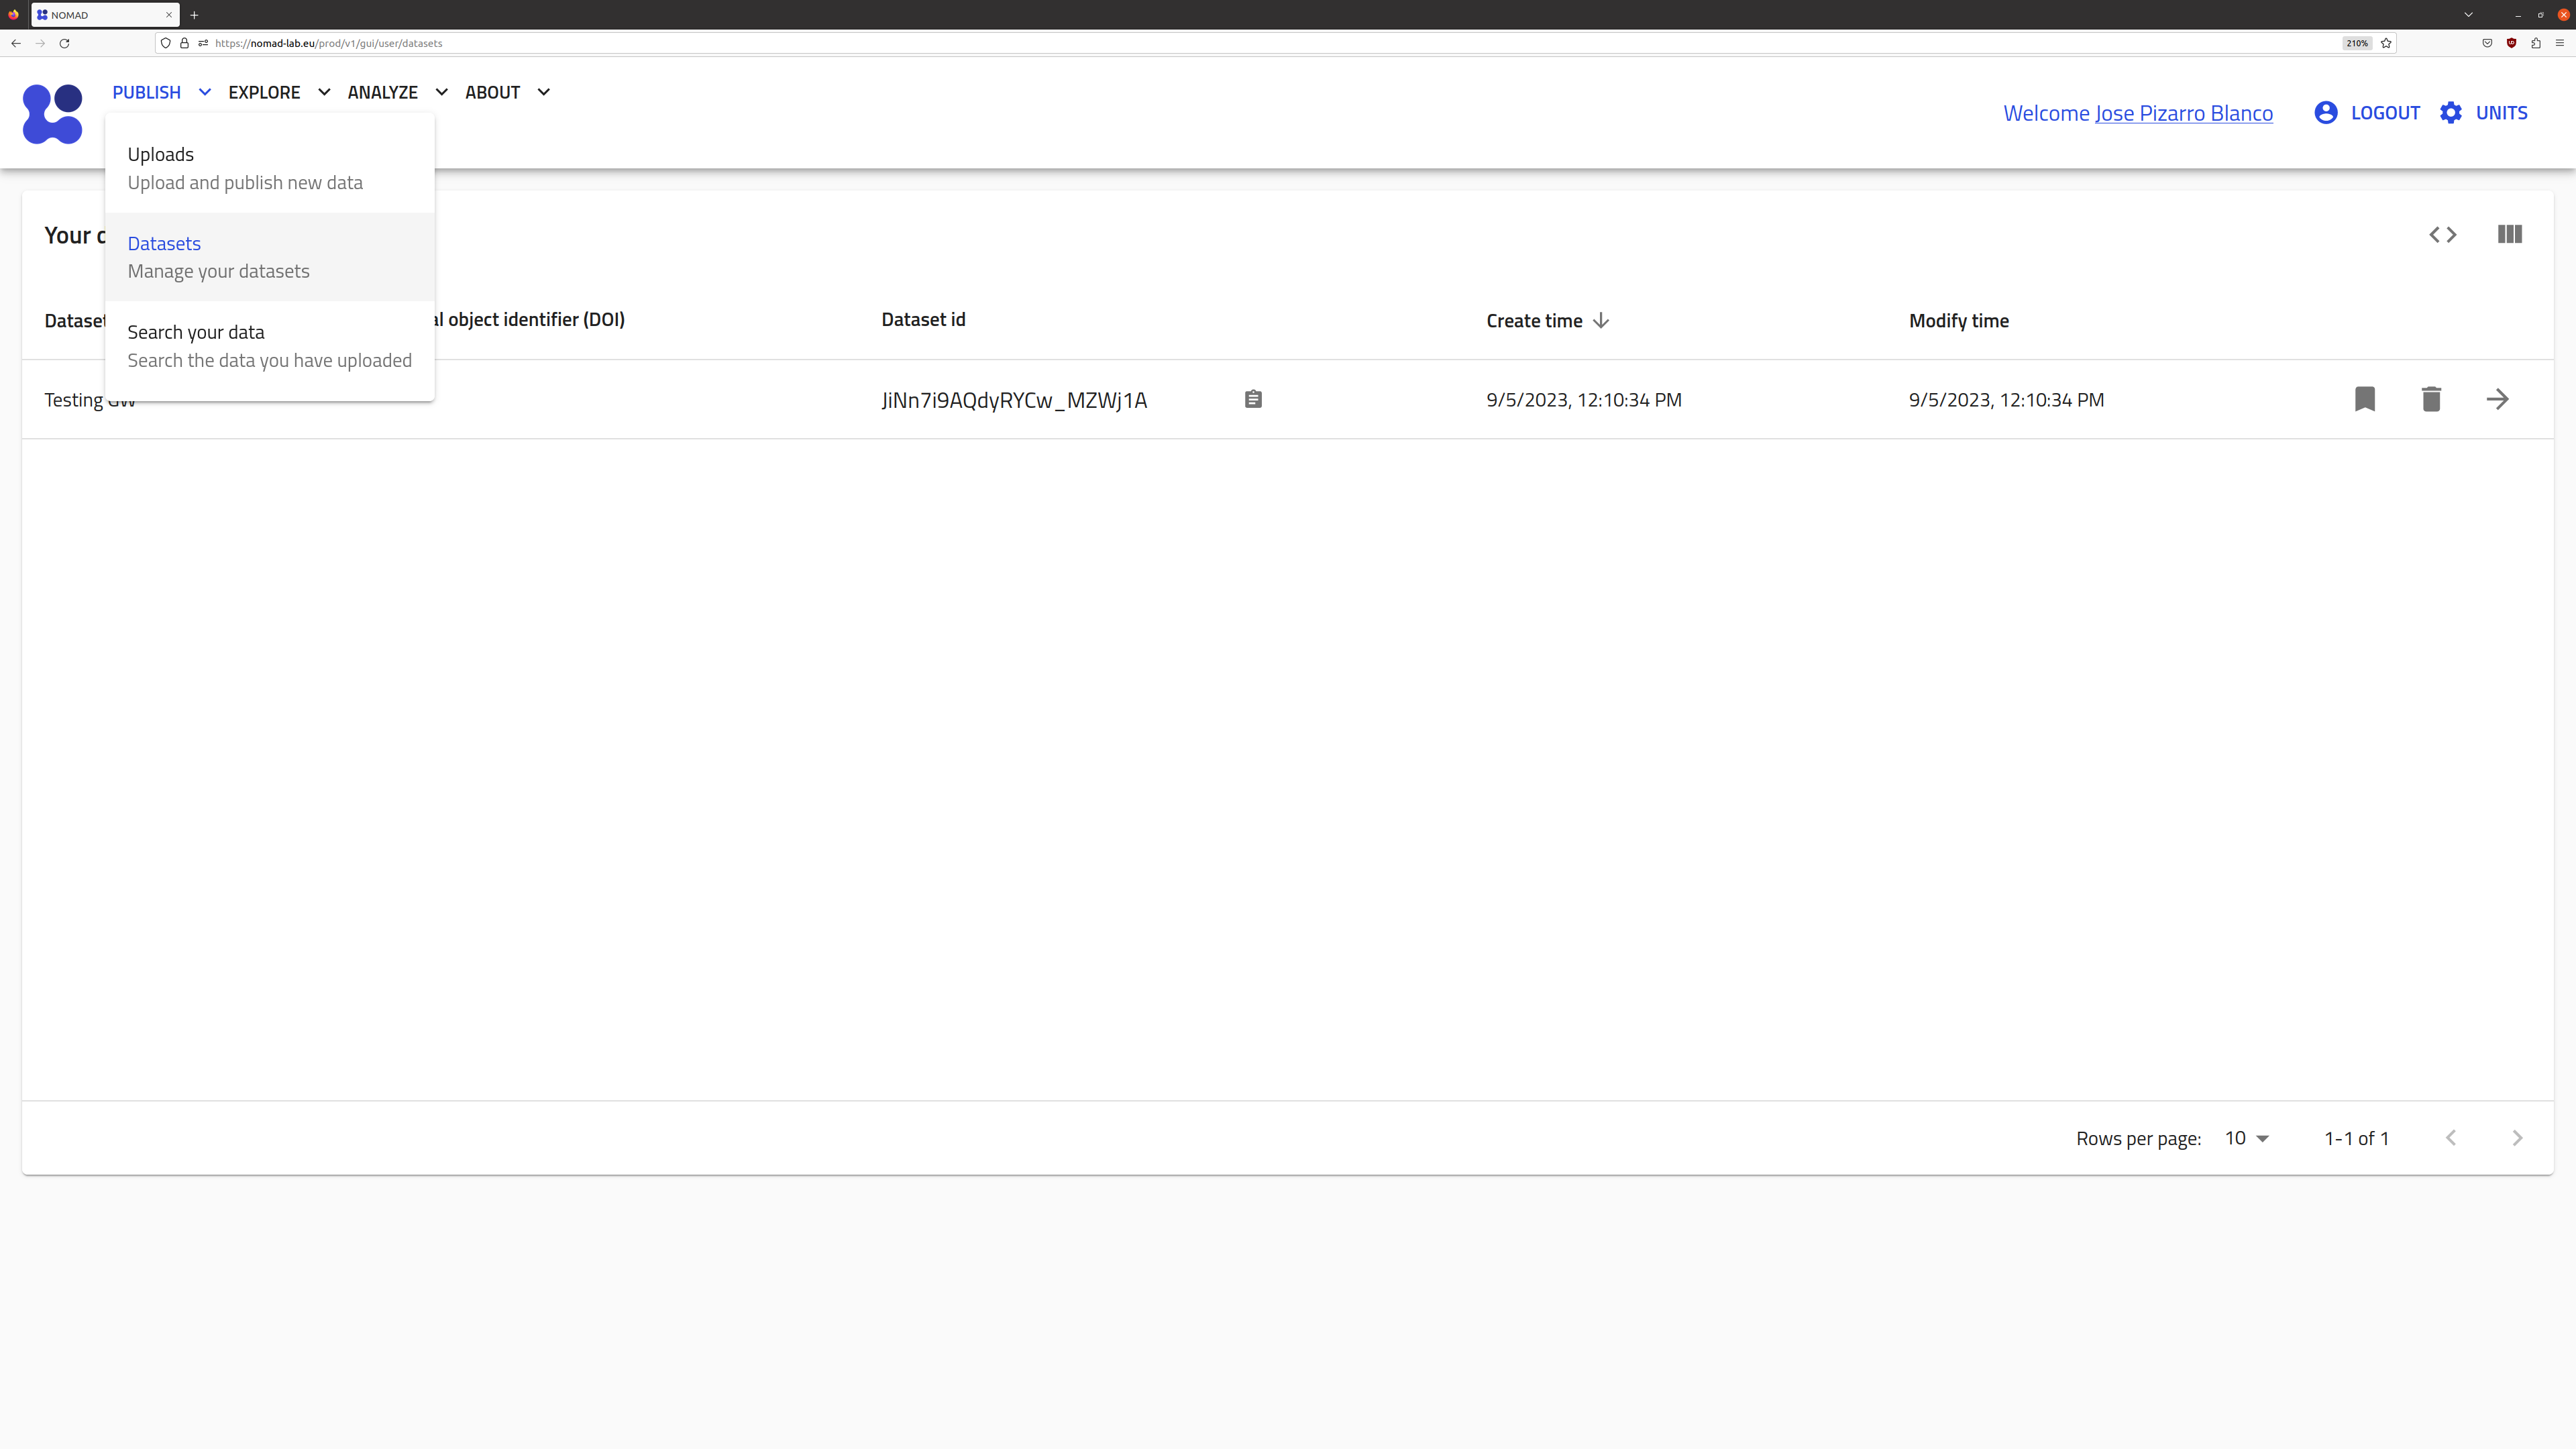
Task: Click the bookmark icon on Testing dataset
Action: tap(2365, 398)
